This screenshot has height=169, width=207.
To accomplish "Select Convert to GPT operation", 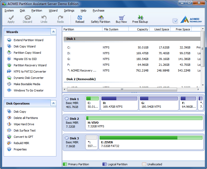I will coord(23,137).
